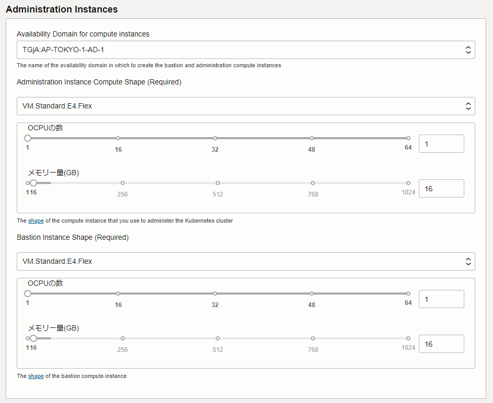Click the Administration OCPU count input field

(441, 143)
